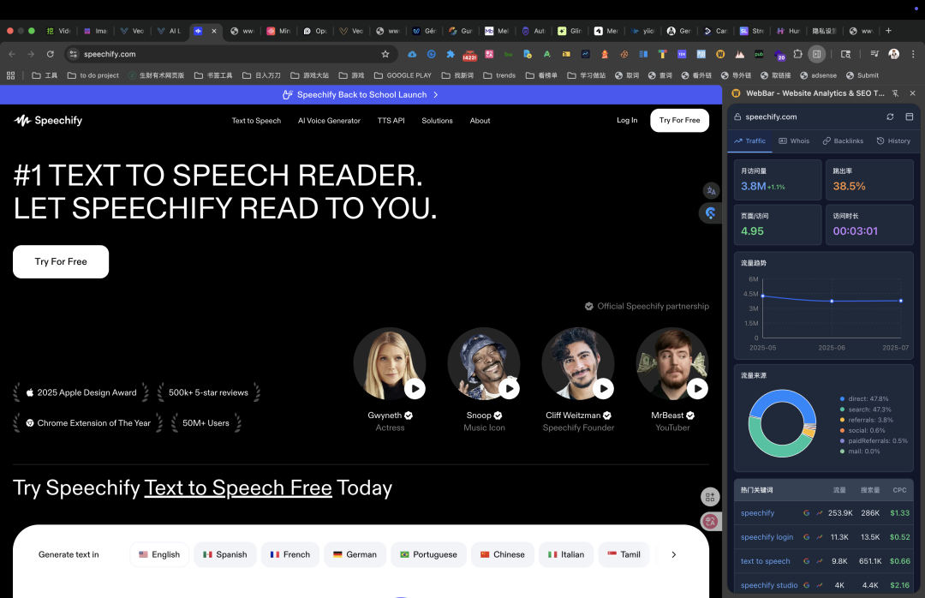Show more languages with the right chevron
Viewport: 925px width, 598px height.
(674, 554)
